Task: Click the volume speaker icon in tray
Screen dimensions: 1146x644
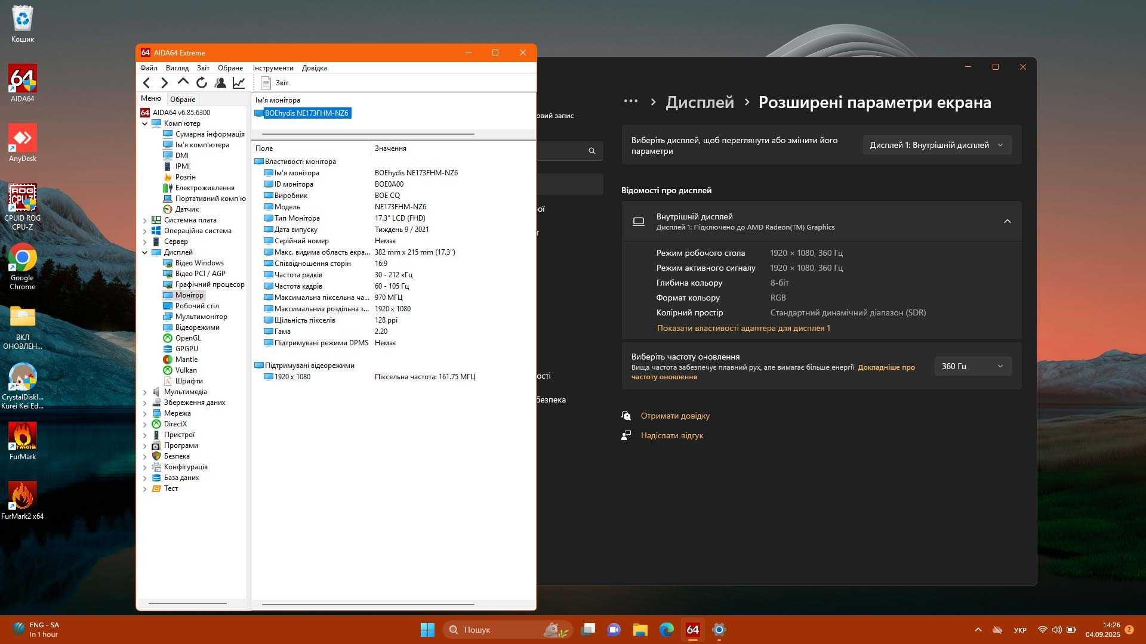Action: 1056,630
